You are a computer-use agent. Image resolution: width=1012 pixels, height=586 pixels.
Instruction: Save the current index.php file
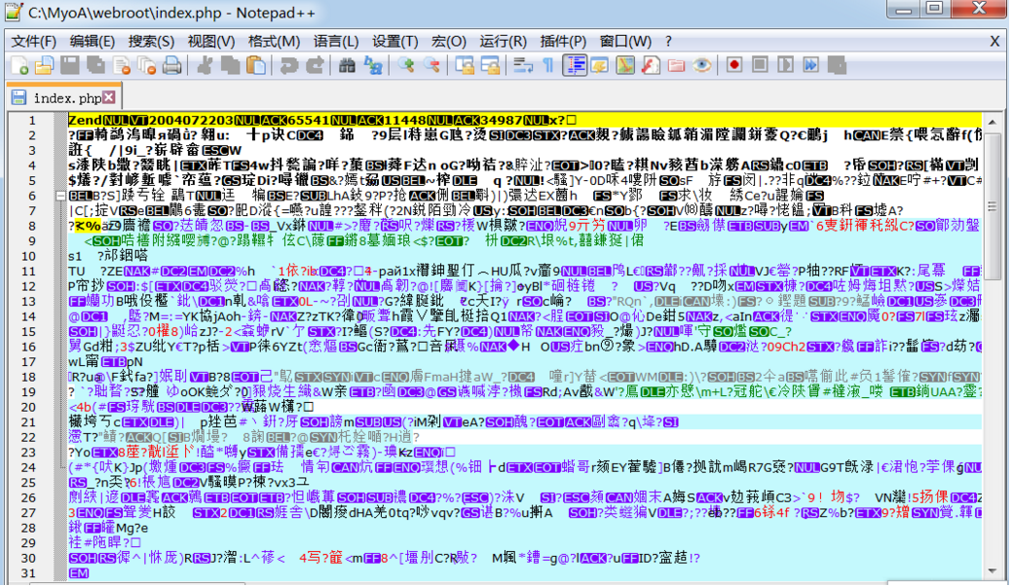(x=71, y=70)
